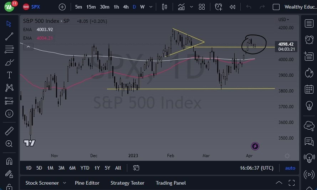The height and width of the screenshot is (190, 317).
Task: Toggle magnet mode
Action: tap(9, 161)
